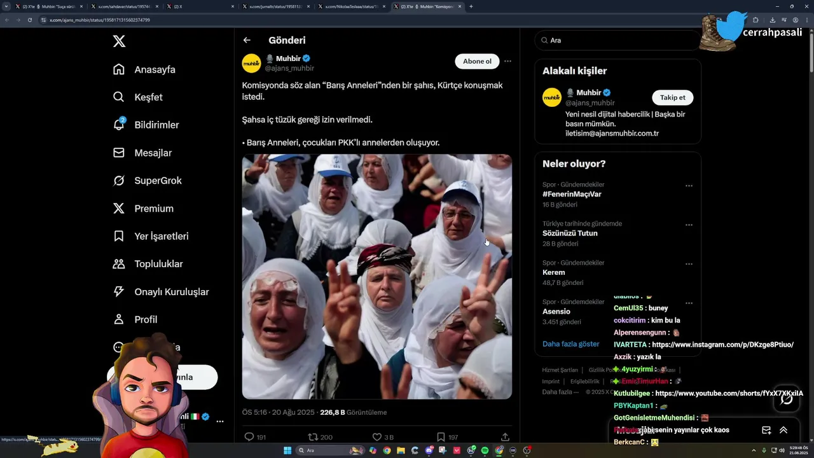Screen dimensions: 814x458
Task: Open SuperGrok from the sidebar
Action: point(148,181)
